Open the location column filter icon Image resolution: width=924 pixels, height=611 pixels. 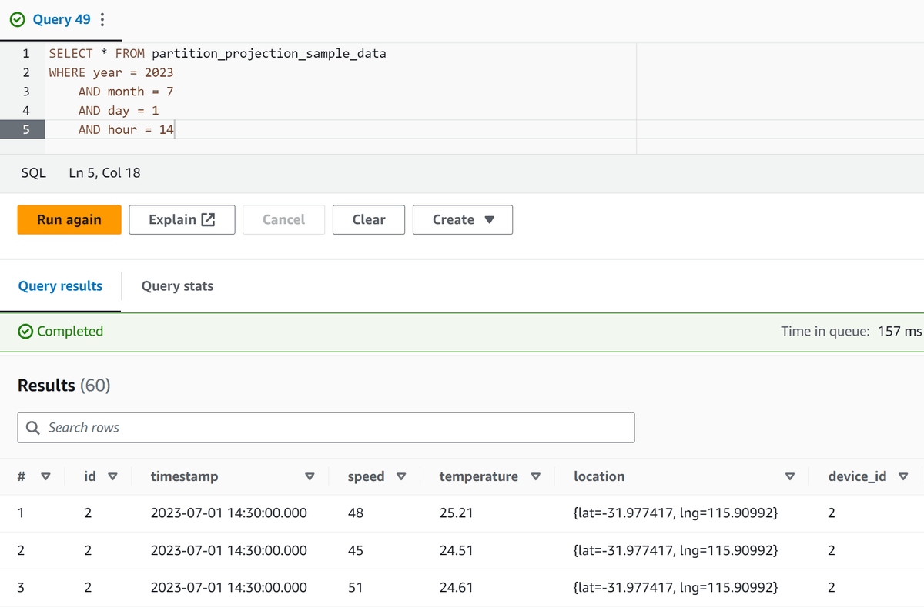(x=790, y=476)
